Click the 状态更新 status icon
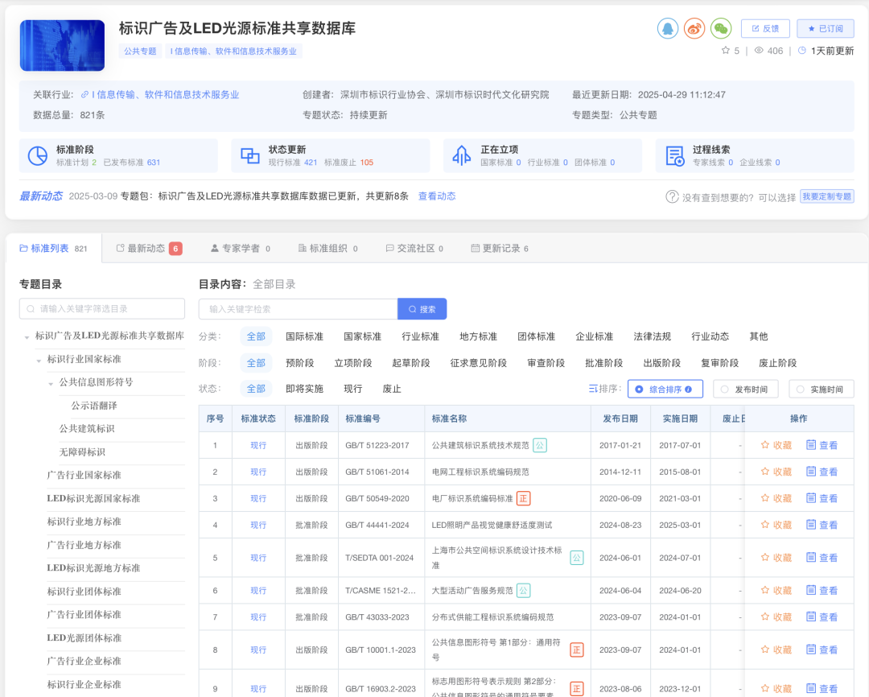 coord(249,157)
